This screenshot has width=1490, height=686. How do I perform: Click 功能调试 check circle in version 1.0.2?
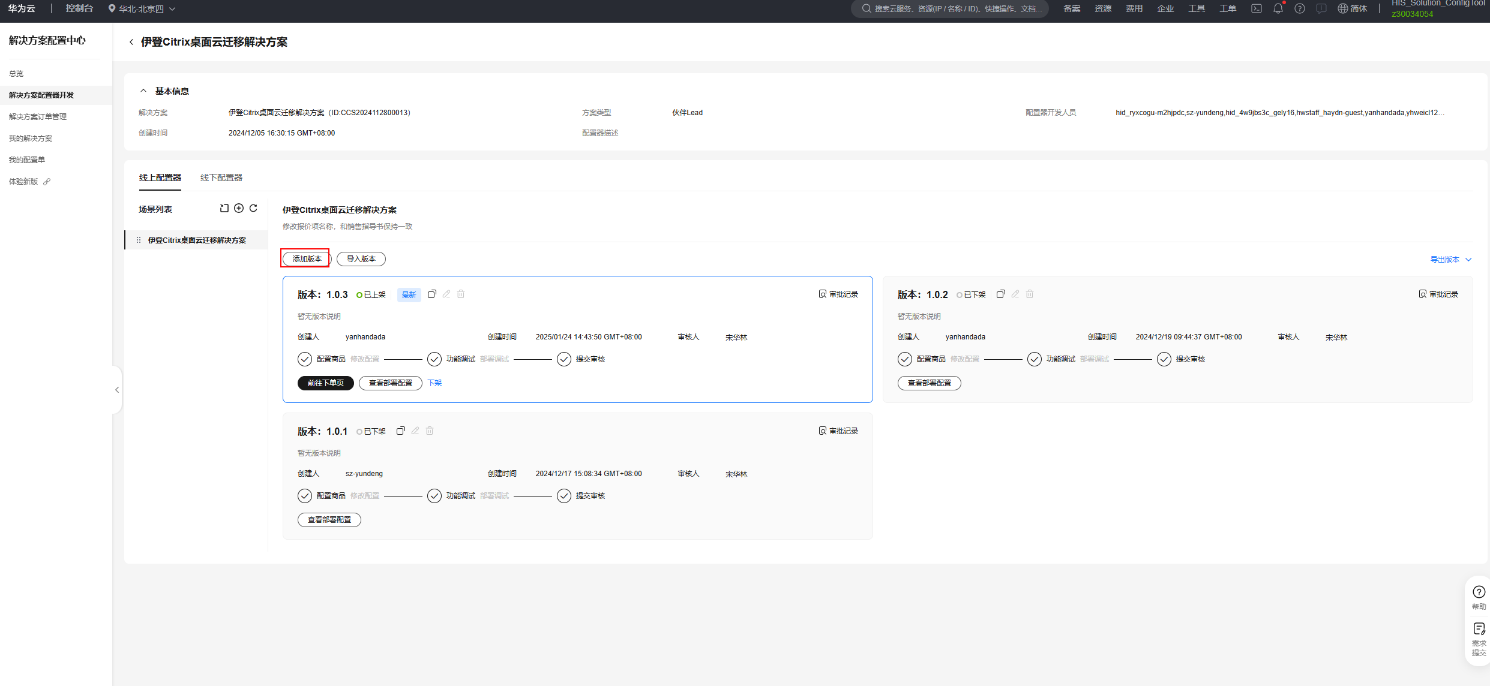(x=1035, y=359)
